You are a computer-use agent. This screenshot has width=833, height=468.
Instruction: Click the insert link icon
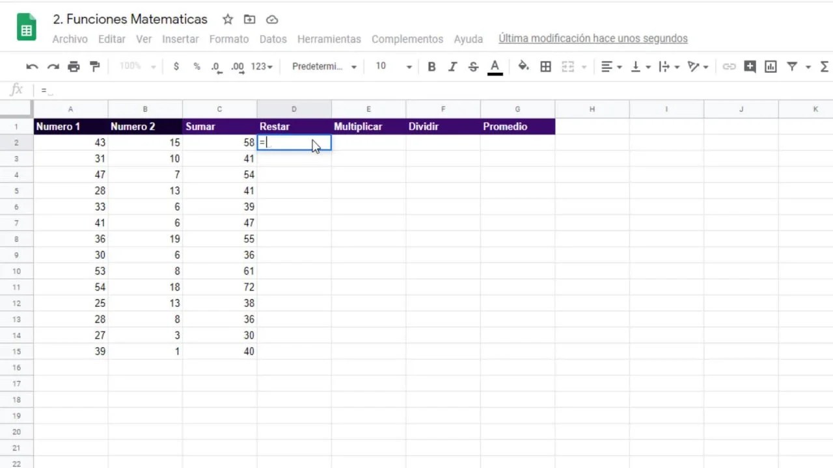729,66
